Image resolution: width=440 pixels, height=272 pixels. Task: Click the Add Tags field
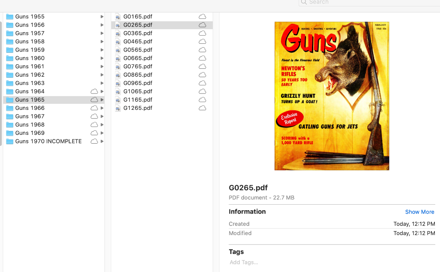(x=244, y=263)
